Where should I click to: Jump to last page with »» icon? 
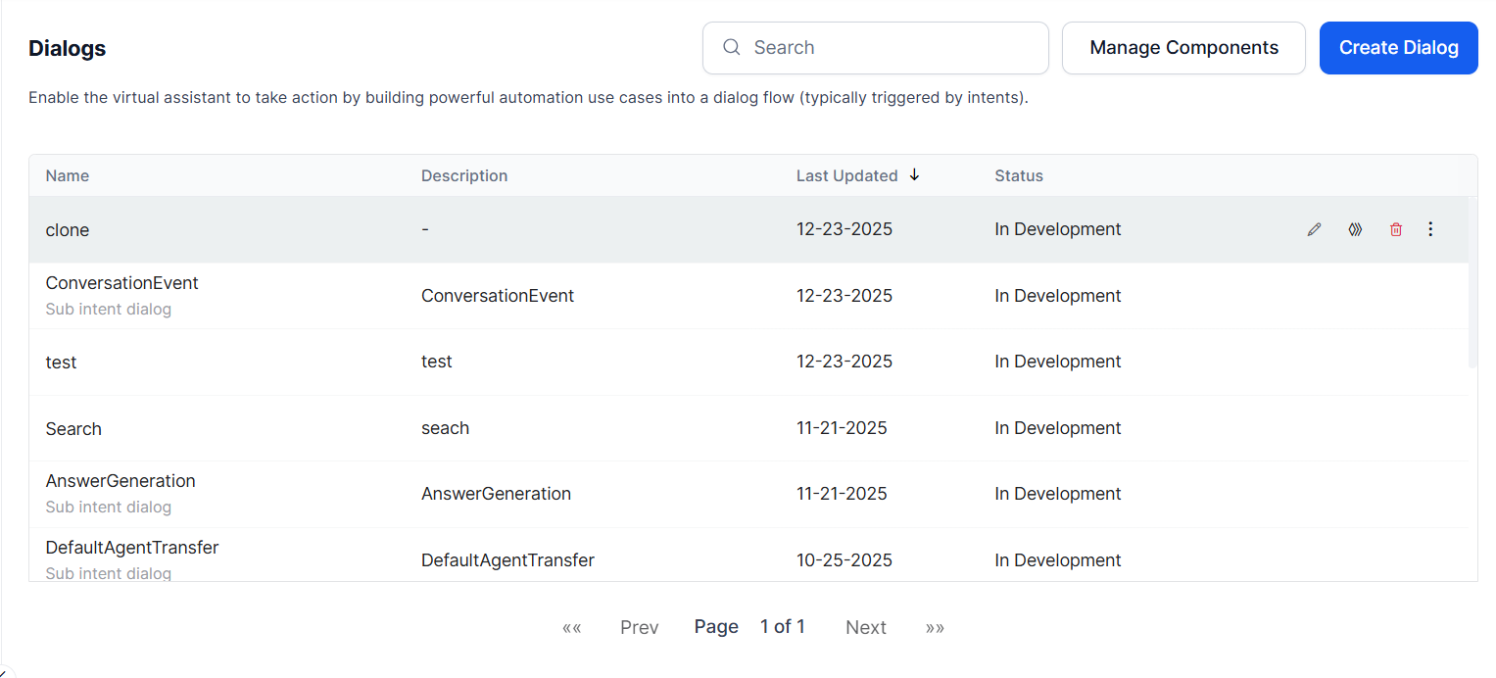[x=935, y=627]
